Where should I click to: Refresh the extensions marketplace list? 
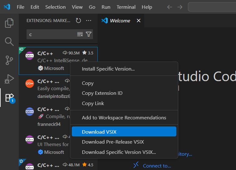78,21
